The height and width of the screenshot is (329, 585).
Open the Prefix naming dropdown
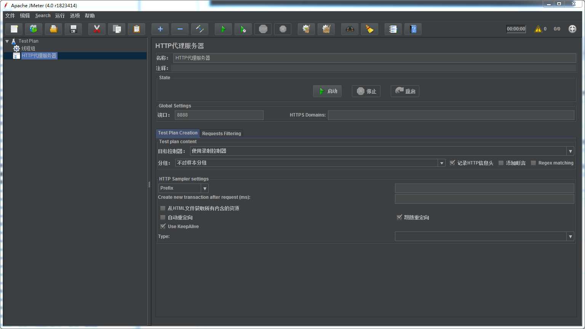(205, 188)
